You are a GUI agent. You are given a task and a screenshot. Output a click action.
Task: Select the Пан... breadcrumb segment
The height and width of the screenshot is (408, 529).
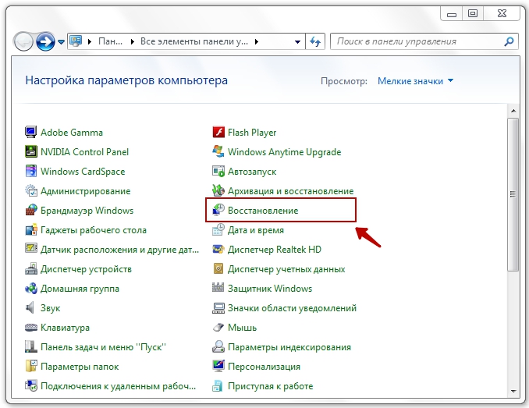[x=110, y=41]
